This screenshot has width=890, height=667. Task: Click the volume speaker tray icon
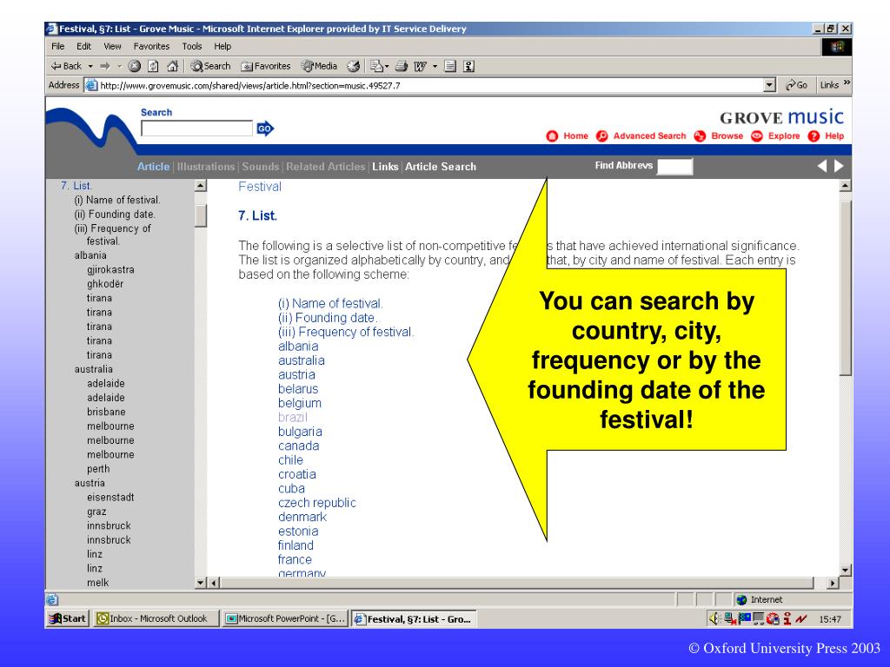pyautogui.click(x=714, y=618)
